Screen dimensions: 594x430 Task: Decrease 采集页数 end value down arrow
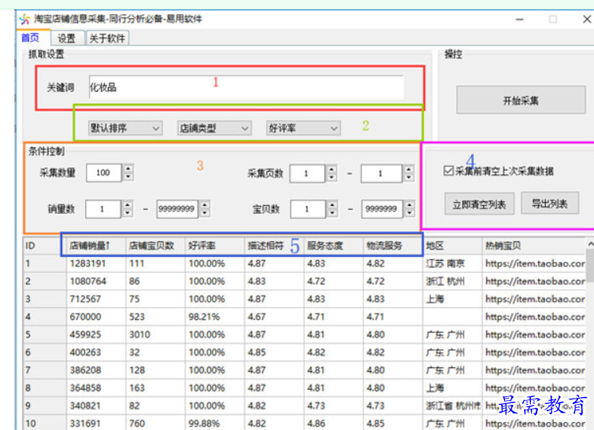pos(409,178)
